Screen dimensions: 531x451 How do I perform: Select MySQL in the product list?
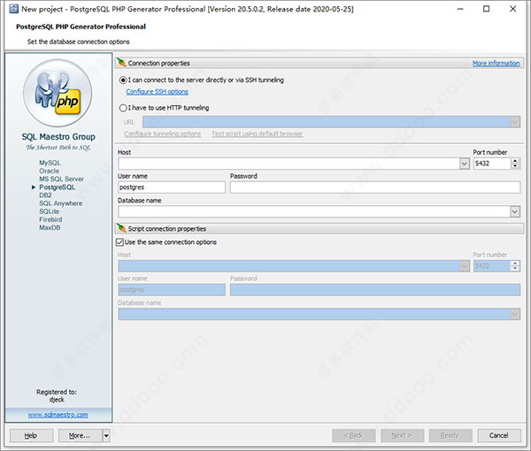tap(50, 163)
